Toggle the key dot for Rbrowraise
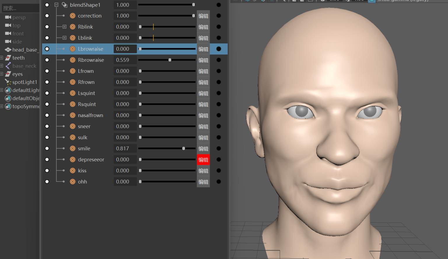The image size is (448, 259). (x=219, y=60)
